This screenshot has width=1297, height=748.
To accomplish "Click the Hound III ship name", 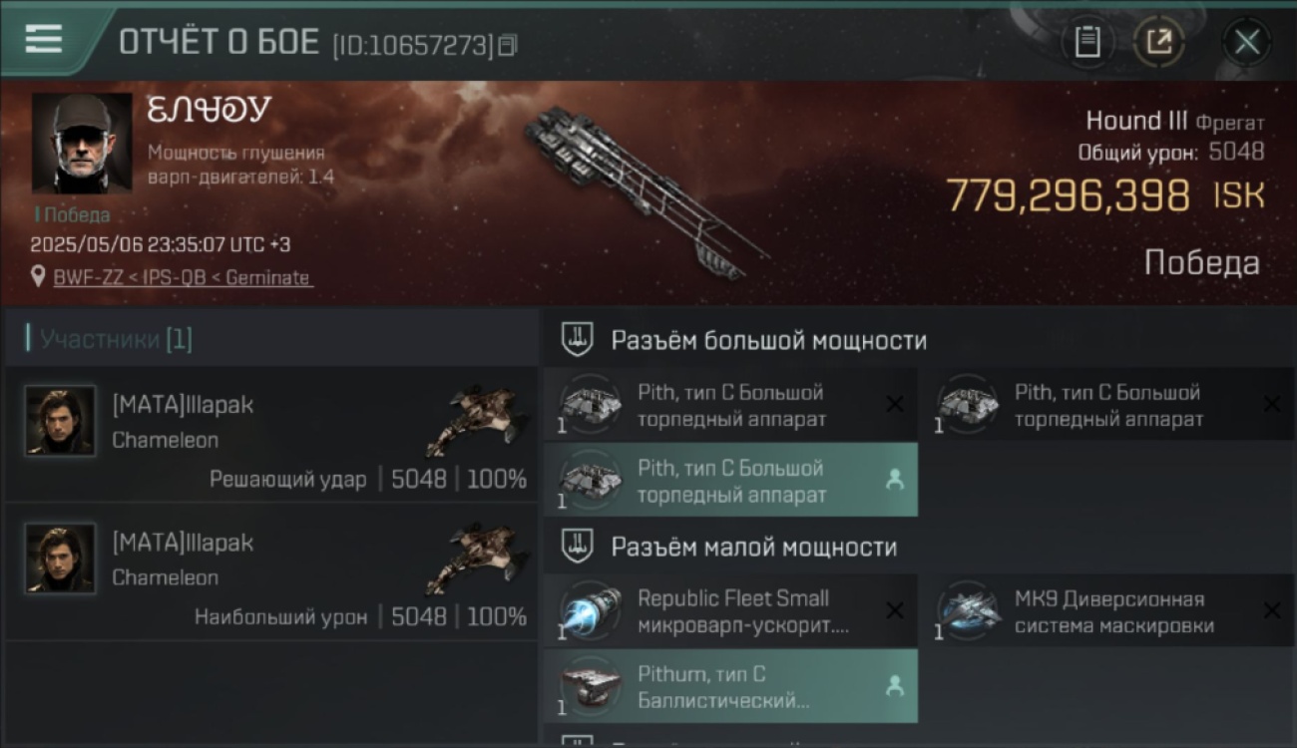I will click(x=1136, y=122).
